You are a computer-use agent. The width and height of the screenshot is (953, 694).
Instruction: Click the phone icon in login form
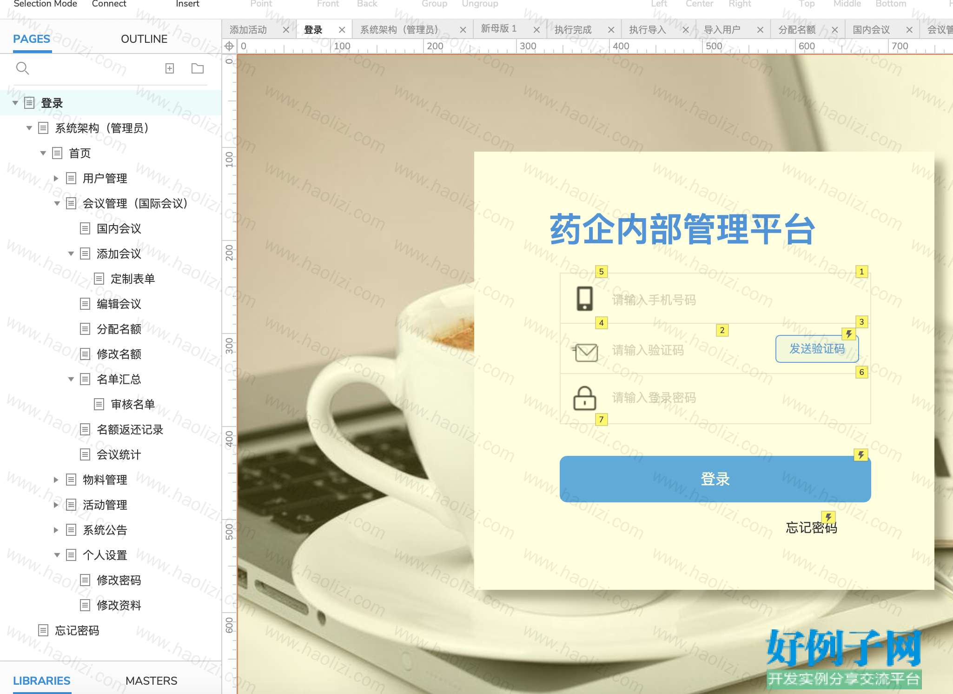click(585, 299)
